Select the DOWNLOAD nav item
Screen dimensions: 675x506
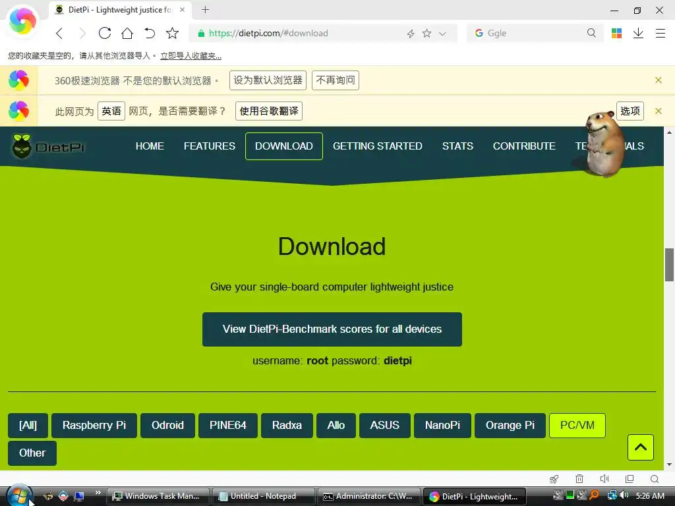coord(283,146)
